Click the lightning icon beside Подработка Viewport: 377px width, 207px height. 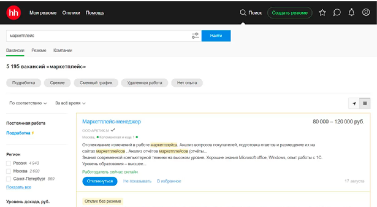(33, 133)
